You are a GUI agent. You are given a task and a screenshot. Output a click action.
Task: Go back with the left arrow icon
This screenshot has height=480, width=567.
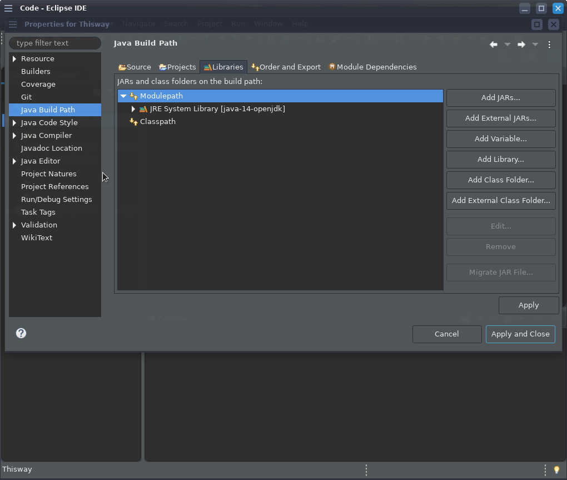pos(493,44)
